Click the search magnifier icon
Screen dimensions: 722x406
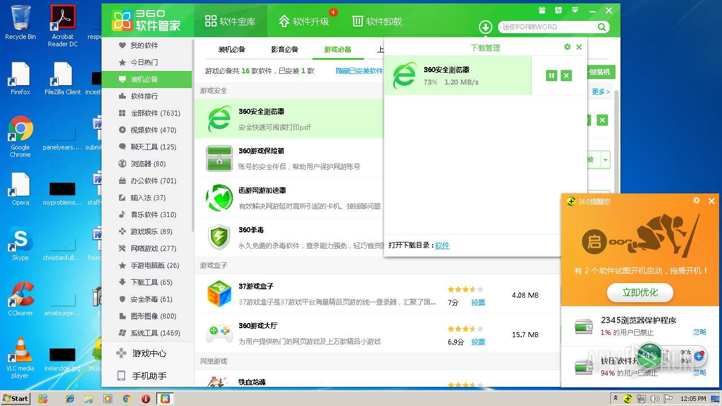[602, 27]
